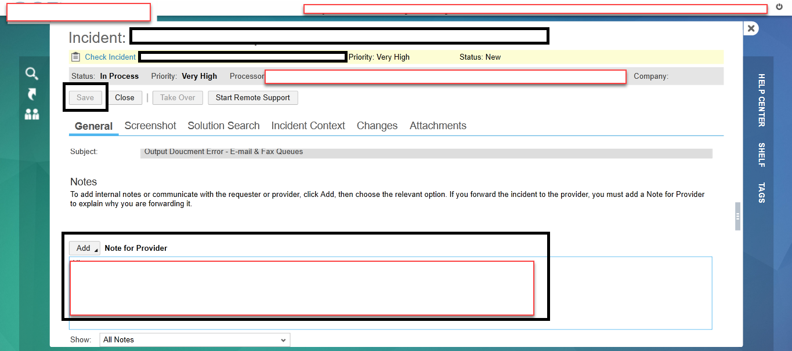
Task: Open the Help Center side panel
Action: (x=761, y=100)
